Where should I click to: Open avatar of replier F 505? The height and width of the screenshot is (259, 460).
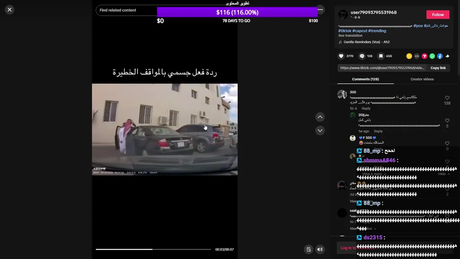[353, 138]
